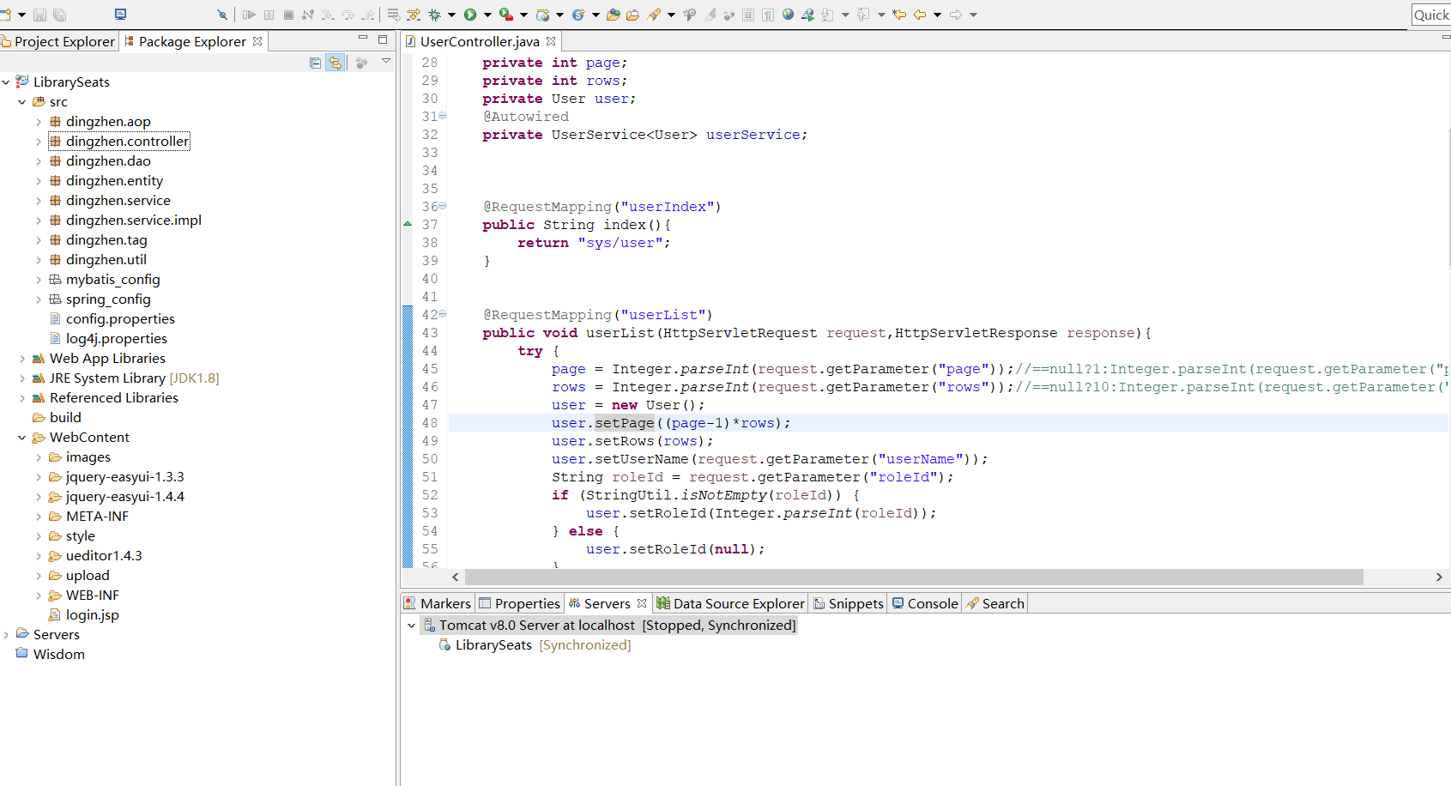Viewport: 1451px width, 786px height.
Task: Click the override marker at line 37
Action: point(408,224)
